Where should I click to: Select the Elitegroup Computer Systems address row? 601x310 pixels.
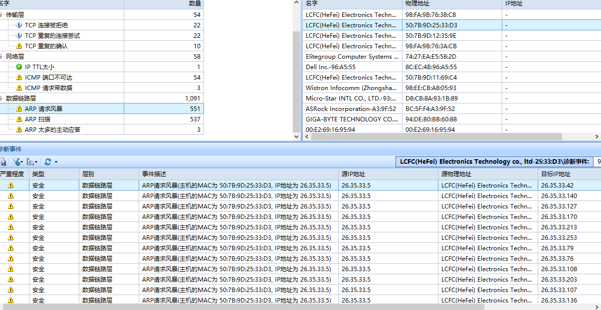coord(452,56)
